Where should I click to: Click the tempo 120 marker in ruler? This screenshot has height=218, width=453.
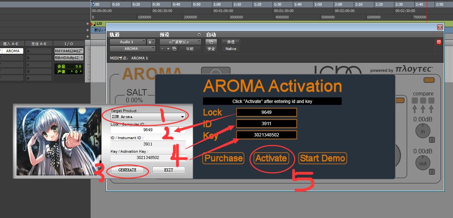[98, 24]
